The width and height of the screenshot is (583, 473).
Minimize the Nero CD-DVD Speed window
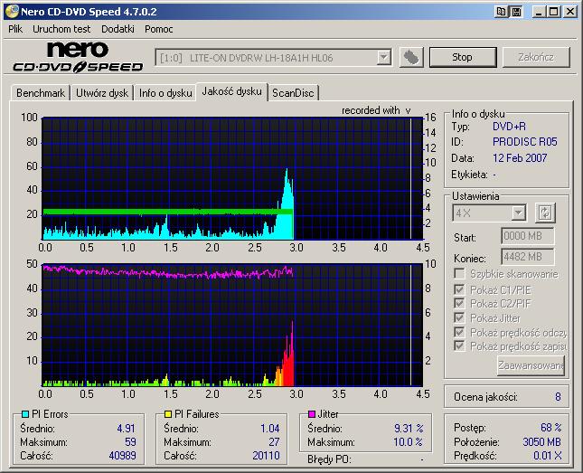click(x=538, y=12)
